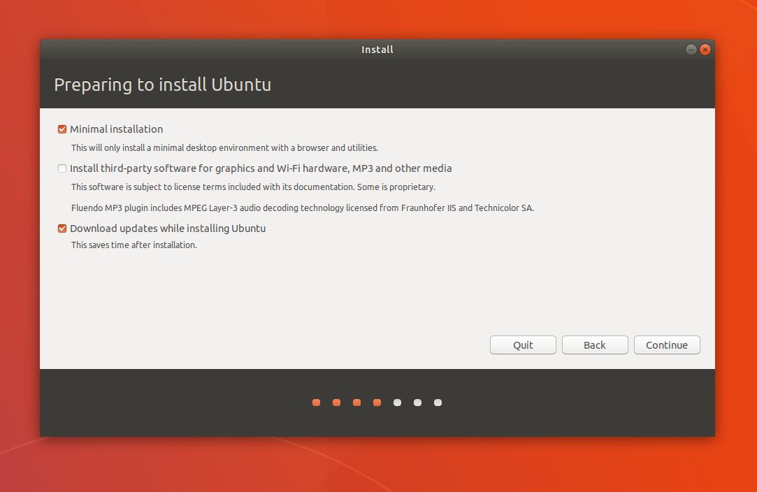Image resolution: width=757 pixels, height=492 pixels.
Task: Click the 'Preparing to install Ubuntu' heading
Action: tap(163, 85)
